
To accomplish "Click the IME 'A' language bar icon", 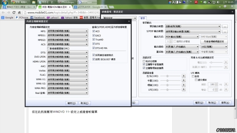I will click(x=173, y=2).
